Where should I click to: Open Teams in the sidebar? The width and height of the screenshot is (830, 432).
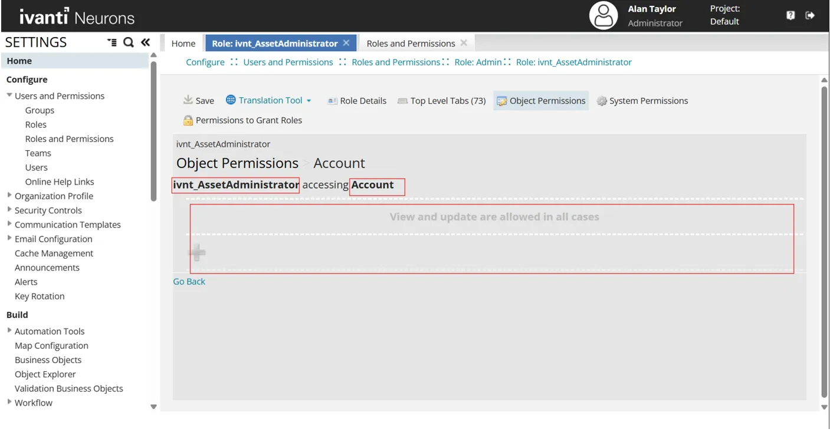coord(38,153)
